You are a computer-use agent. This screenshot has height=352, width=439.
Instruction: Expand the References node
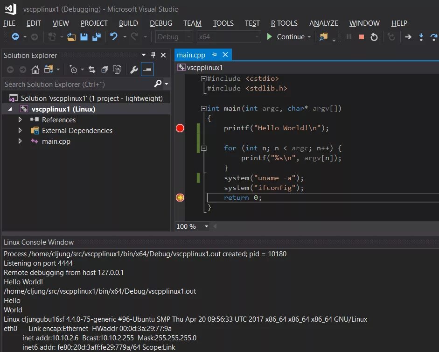[20, 120]
